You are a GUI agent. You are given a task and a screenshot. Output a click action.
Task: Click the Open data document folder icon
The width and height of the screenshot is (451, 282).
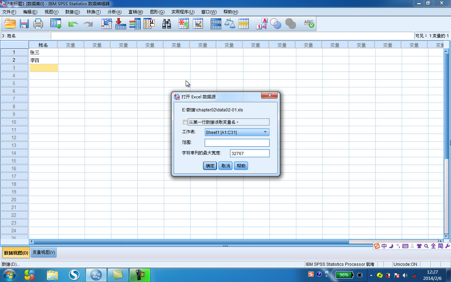[x=10, y=24]
